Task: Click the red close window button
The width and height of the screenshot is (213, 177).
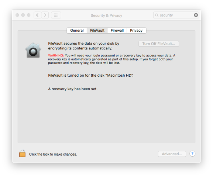Action: pos(17,15)
